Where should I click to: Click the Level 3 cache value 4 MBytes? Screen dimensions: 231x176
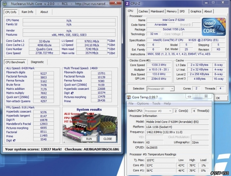[x=200, y=79]
